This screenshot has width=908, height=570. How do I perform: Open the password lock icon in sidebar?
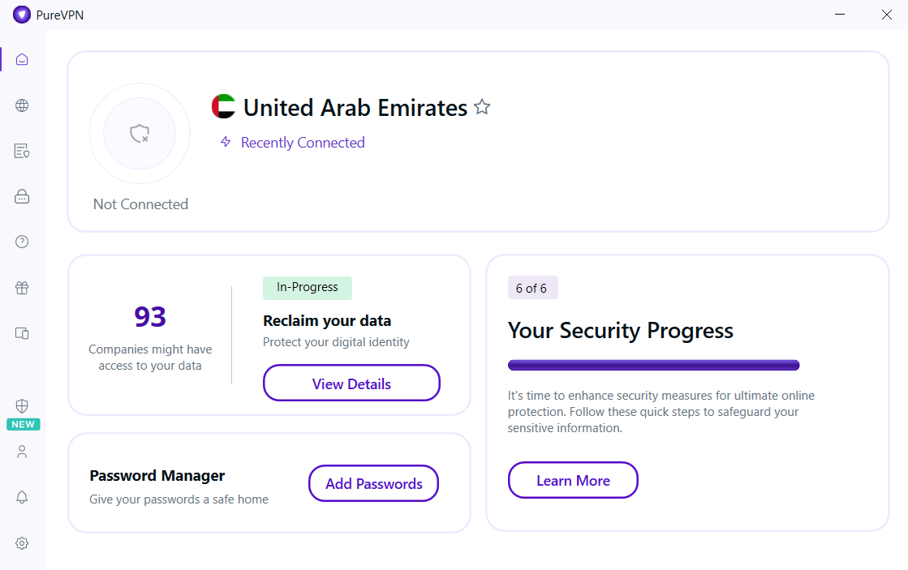(x=22, y=196)
